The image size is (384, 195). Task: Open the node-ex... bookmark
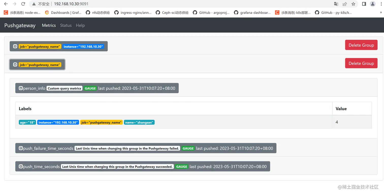[x=22, y=12]
